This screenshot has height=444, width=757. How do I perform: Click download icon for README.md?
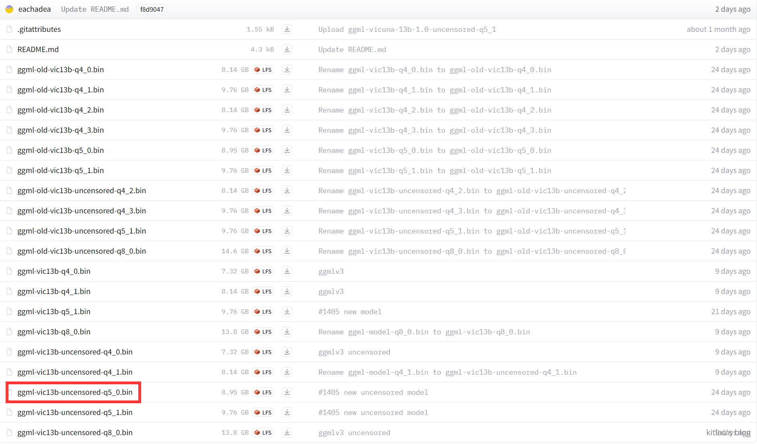pyautogui.click(x=287, y=50)
